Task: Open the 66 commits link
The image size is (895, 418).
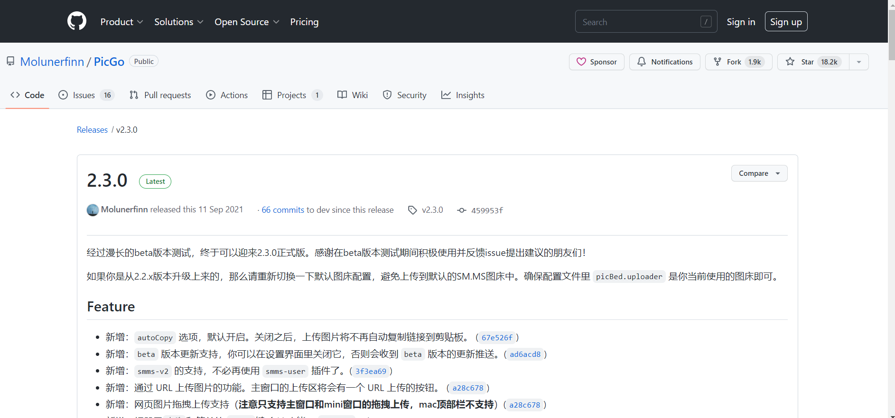Action: 283,210
